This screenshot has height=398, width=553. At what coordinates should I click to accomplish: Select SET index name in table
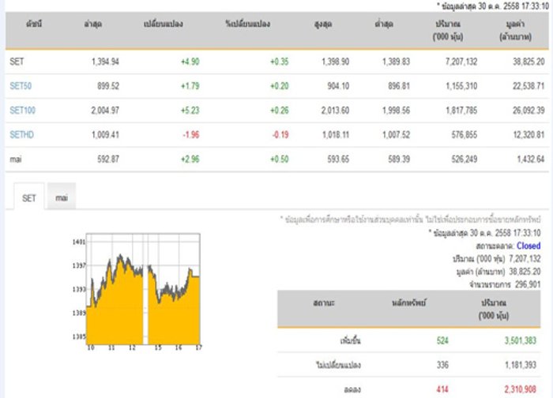pyautogui.click(x=17, y=62)
